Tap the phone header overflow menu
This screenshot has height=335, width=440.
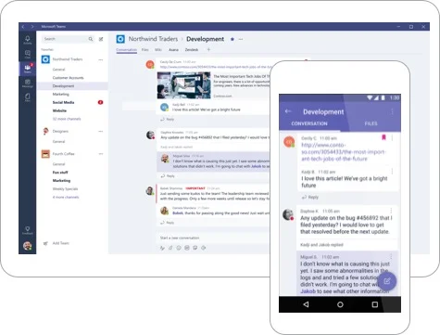392,111
